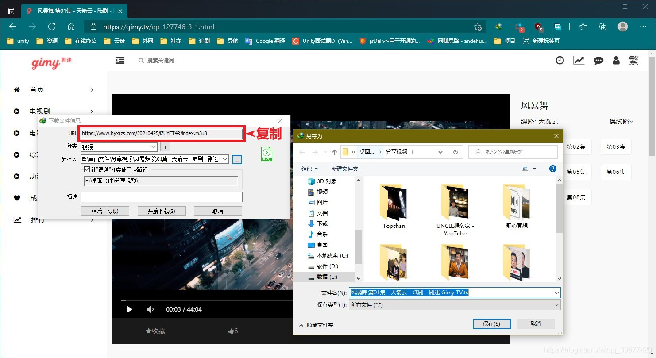656x358 pixels.
Task: Open Save As dialog help icon
Action: [553, 169]
